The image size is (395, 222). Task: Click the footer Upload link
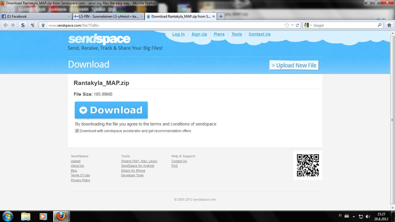pos(75,161)
